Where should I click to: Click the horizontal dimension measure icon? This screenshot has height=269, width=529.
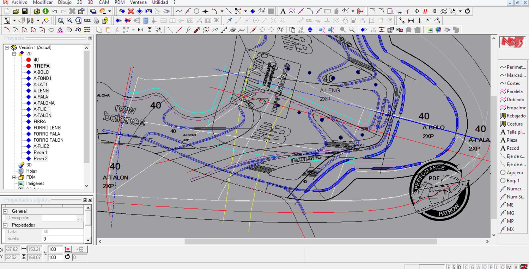(411, 20)
